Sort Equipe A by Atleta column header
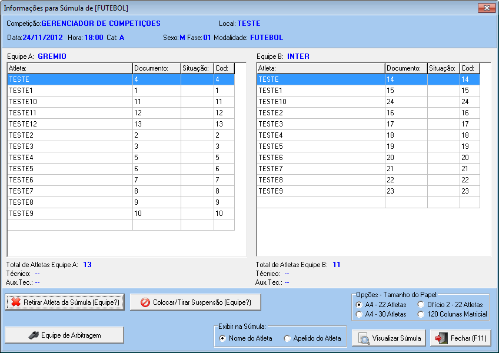This screenshot has width=499, height=353. click(69, 68)
